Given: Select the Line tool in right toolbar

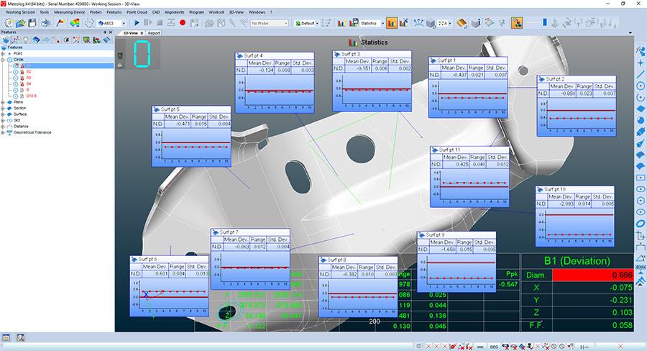Looking at the screenshot, I should 640,74.
